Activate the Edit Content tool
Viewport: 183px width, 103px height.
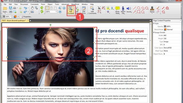pos(71,10)
